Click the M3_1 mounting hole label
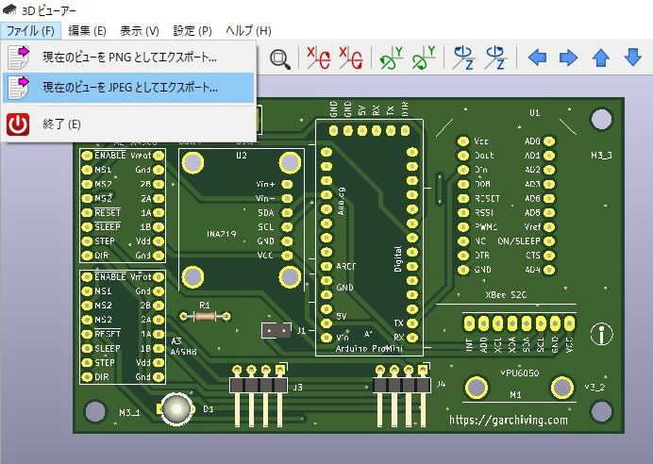This screenshot has height=464, width=653. click(x=129, y=412)
